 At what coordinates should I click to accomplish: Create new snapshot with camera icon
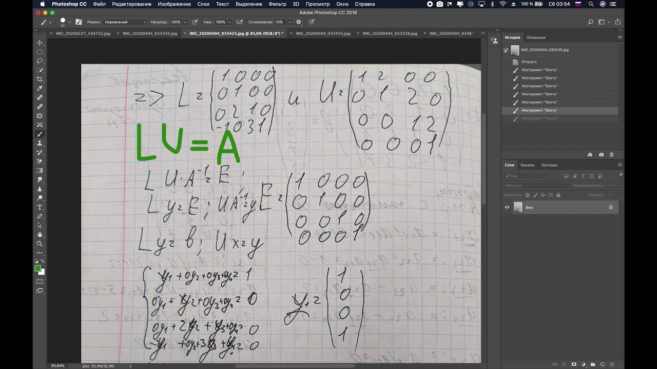601,155
